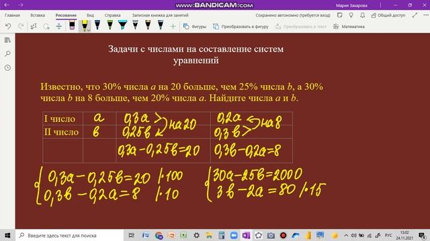Image resolution: width=430 pixels, height=241 pixels.
Task: Show recent notes clock icon
Action: tap(7, 68)
